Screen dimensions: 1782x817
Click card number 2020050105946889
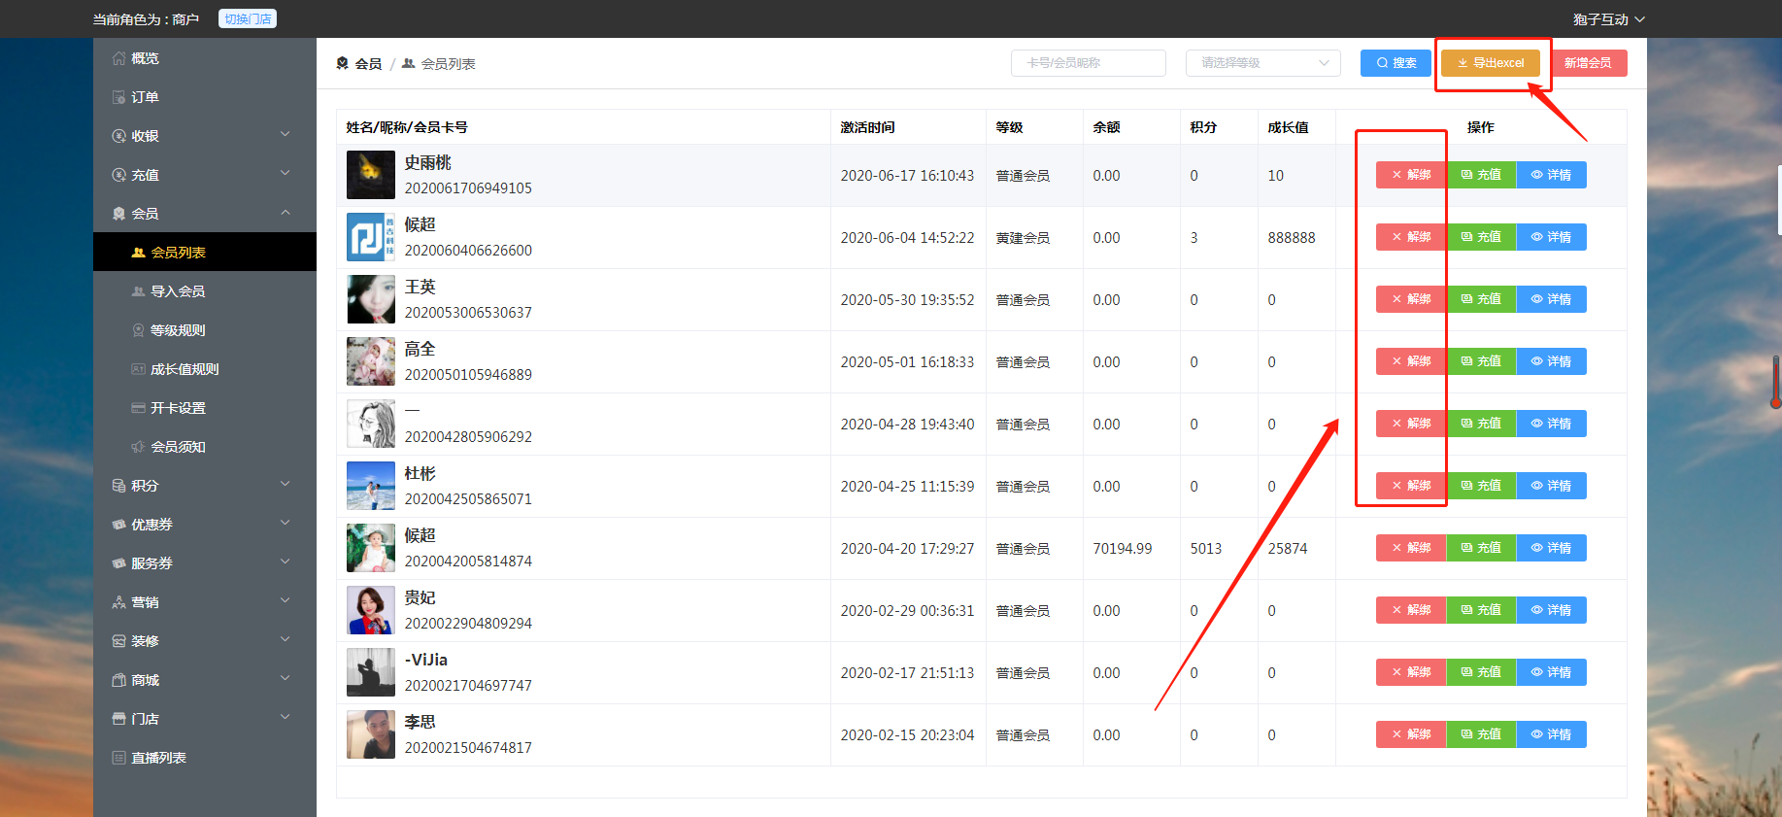[x=468, y=375]
